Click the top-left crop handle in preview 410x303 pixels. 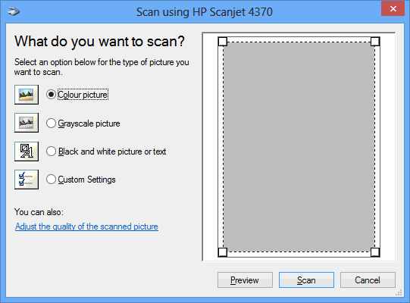223,42
